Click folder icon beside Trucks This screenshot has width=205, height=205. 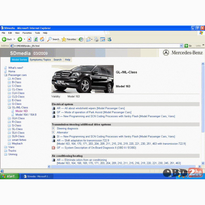pyautogui.click(x=6, y=151)
